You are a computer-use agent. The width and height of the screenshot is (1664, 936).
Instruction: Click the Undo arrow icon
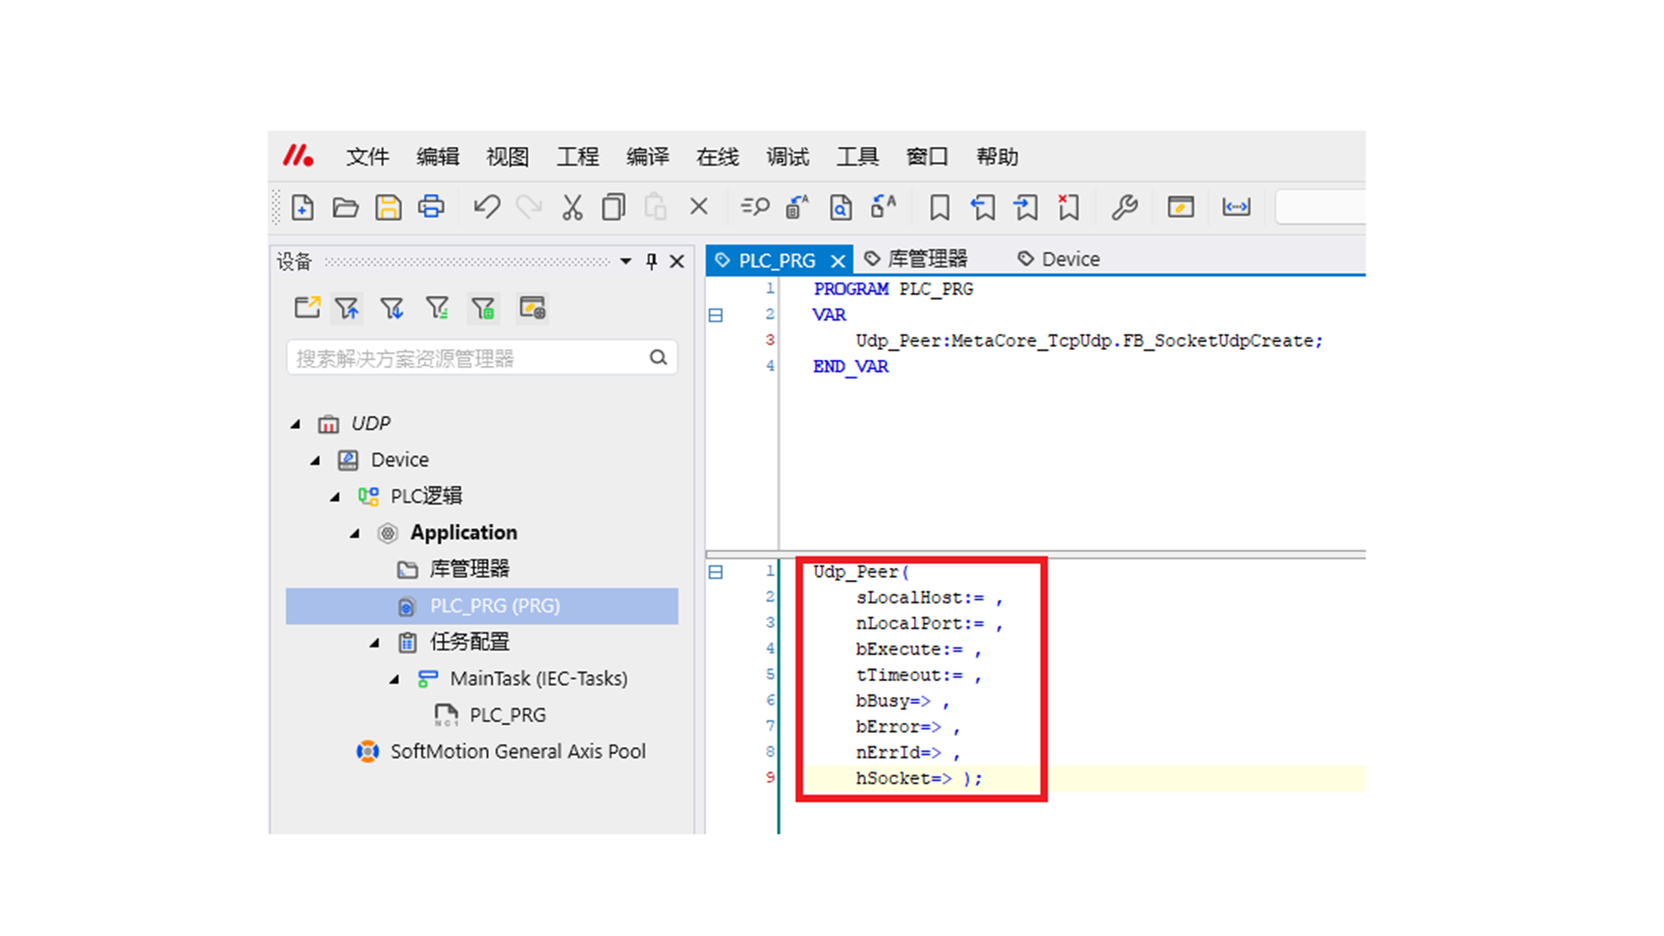[486, 207]
